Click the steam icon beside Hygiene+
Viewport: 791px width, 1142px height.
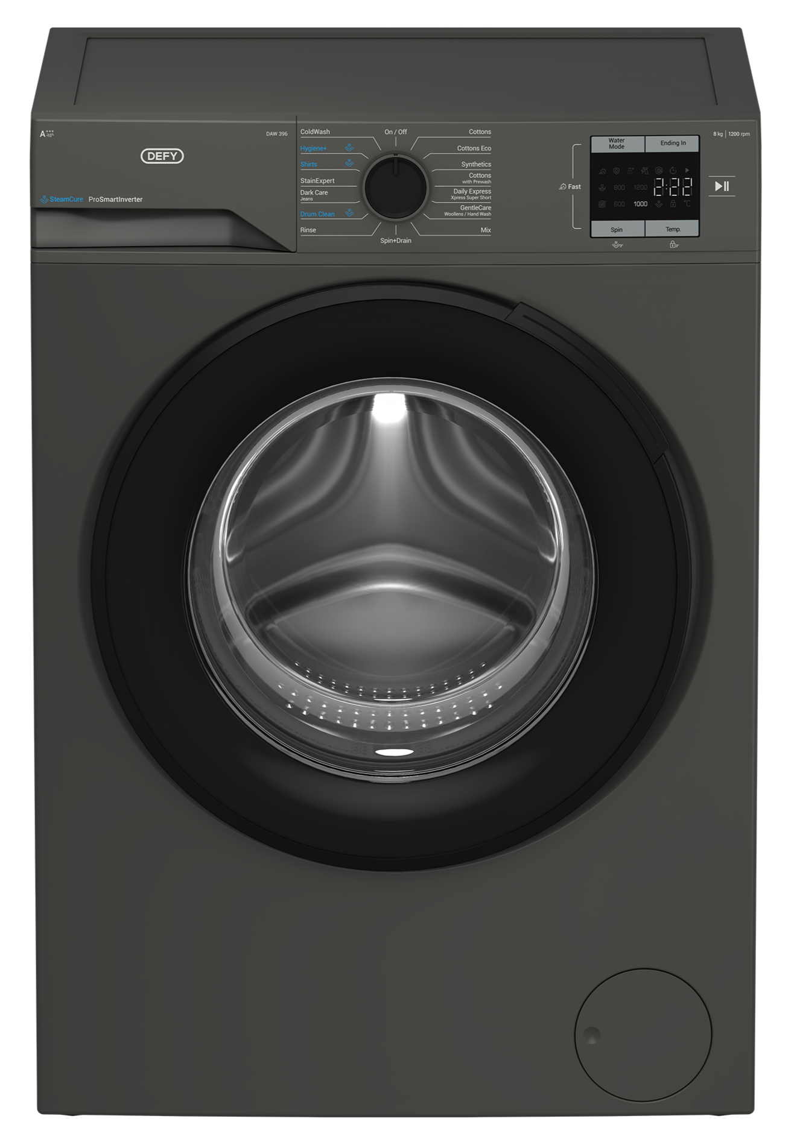tap(349, 148)
